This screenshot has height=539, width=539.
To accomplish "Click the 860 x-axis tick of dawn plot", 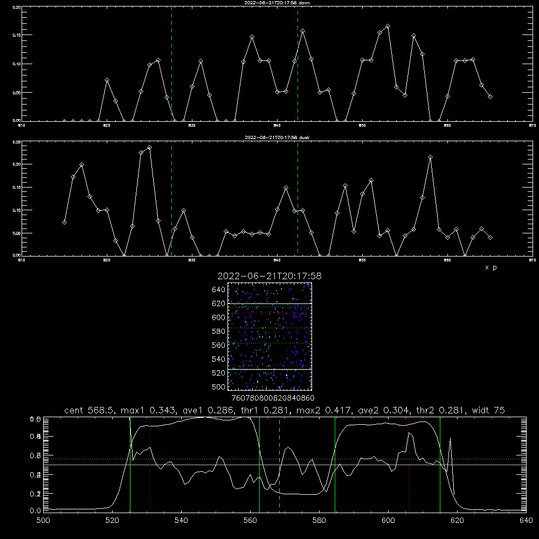I will [x=447, y=126].
